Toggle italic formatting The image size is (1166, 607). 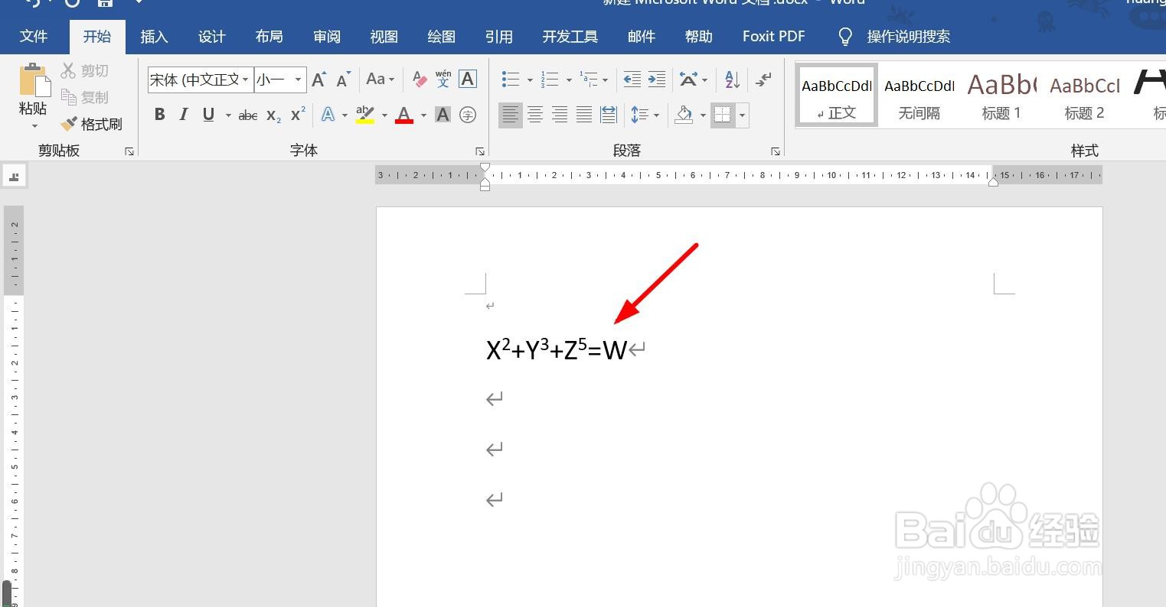[x=184, y=115]
